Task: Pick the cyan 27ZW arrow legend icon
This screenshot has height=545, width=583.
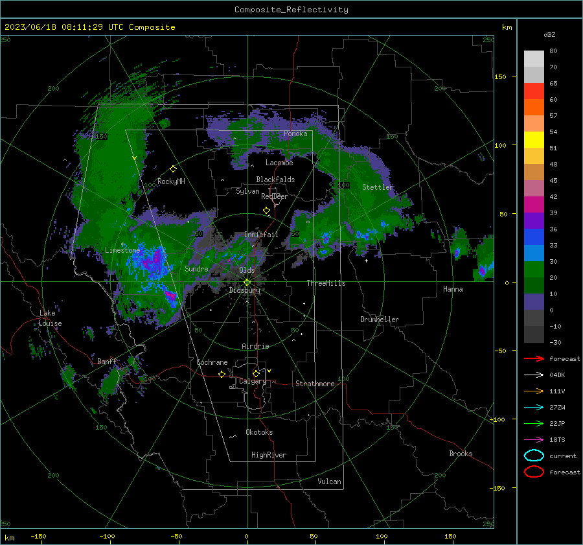Action: click(534, 408)
